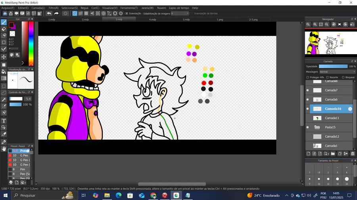357x200 pixels.
Task: Toggle Bloquear checkbox
Action: click(343, 77)
